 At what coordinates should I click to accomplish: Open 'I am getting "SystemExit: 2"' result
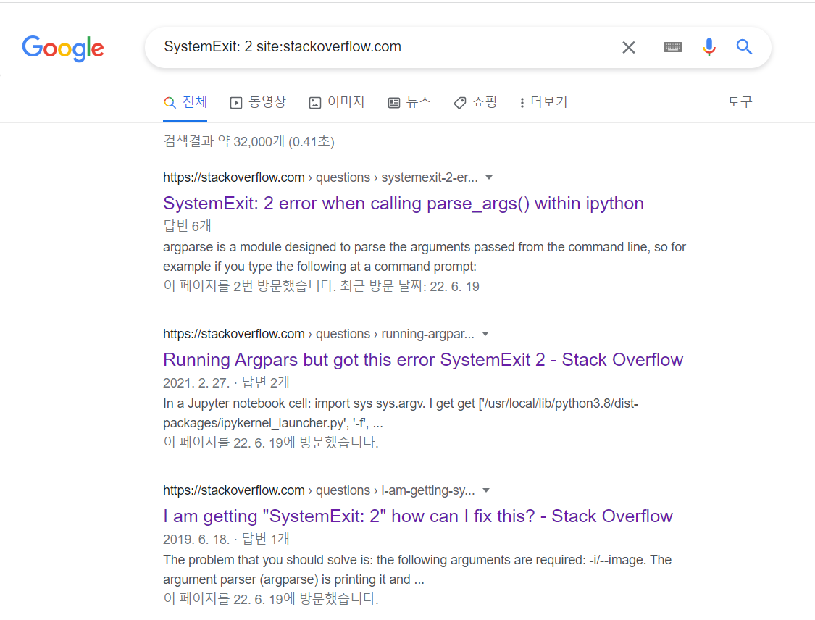(x=418, y=516)
